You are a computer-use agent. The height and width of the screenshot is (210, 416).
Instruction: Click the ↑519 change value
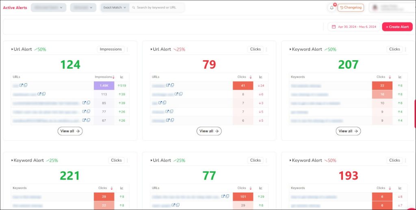pyautogui.click(x=122, y=86)
